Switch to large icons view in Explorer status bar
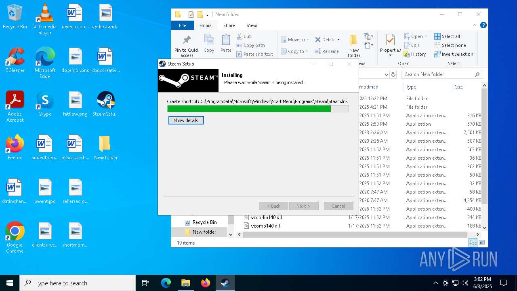This screenshot has height=291, width=517. (482, 242)
